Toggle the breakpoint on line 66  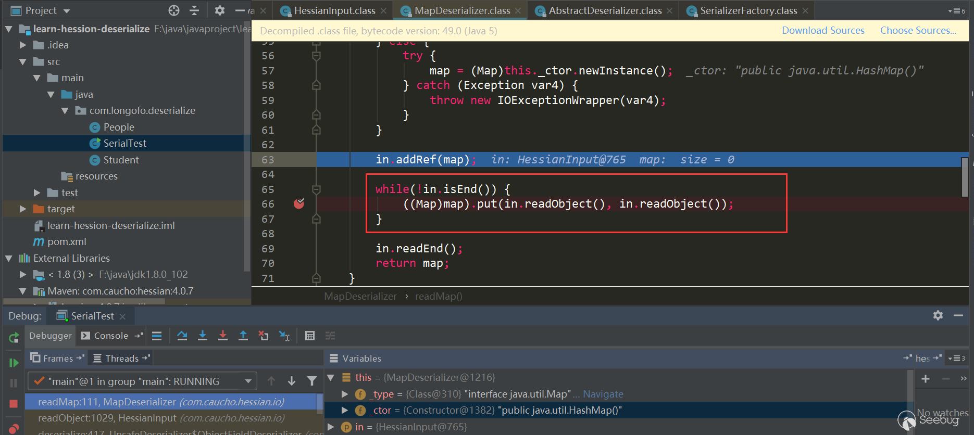coord(299,204)
